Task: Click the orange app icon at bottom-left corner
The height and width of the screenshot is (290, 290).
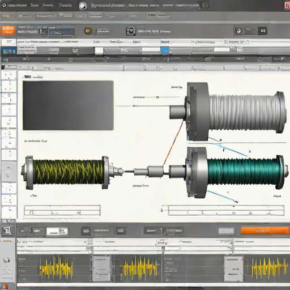Action: coord(5,287)
